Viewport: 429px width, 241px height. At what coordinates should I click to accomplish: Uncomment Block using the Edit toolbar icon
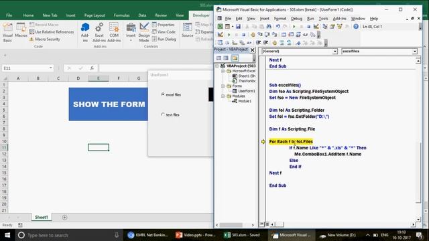(289, 43)
